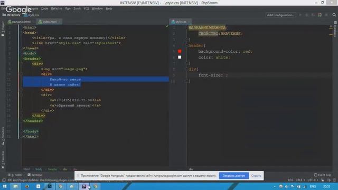Click the volume icon in system tray
This screenshot has width=338, height=190.
click(x=286, y=186)
